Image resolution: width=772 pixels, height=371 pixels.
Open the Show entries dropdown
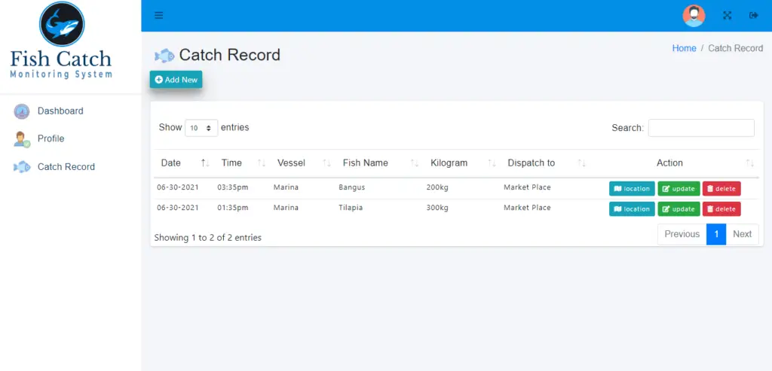(201, 128)
